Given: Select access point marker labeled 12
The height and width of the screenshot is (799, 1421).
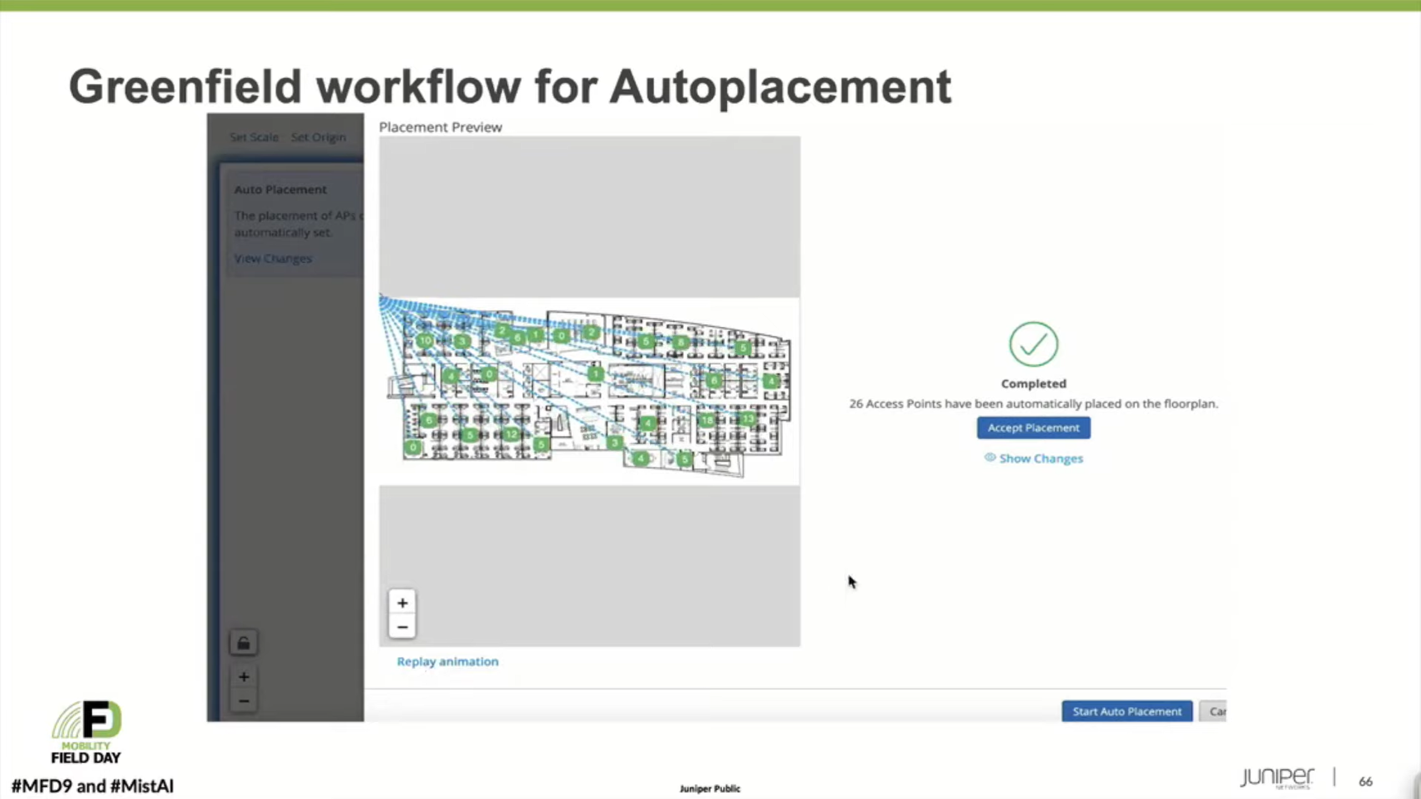Looking at the screenshot, I should [x=511, y=434].
